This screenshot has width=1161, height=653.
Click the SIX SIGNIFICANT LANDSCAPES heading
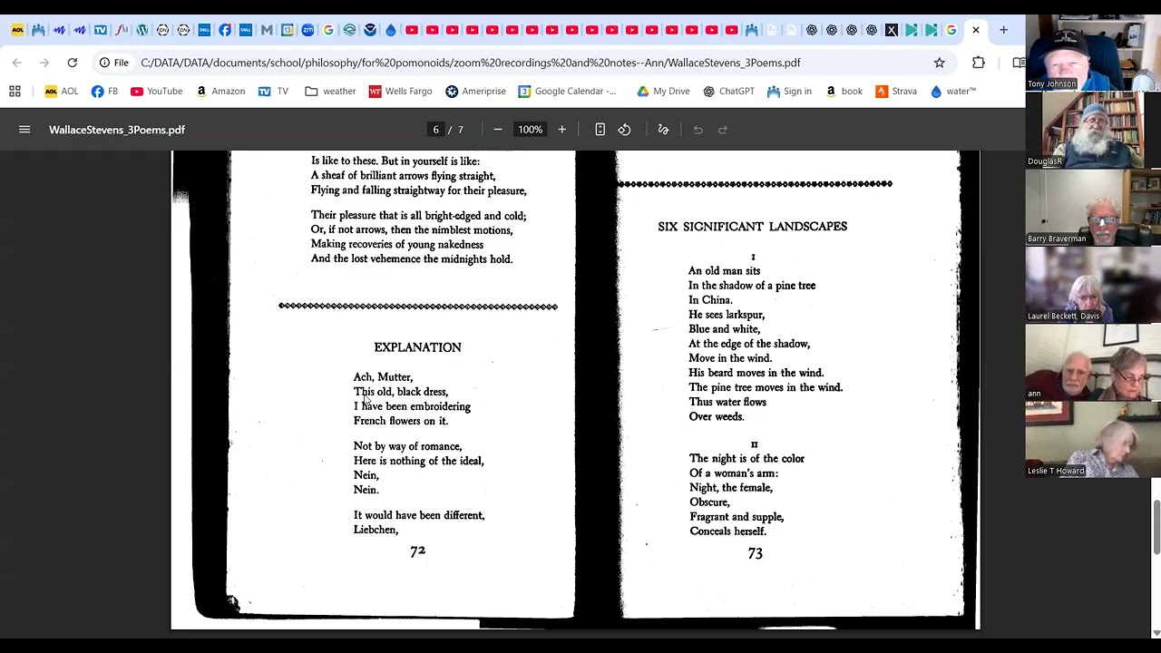[753, 227]
